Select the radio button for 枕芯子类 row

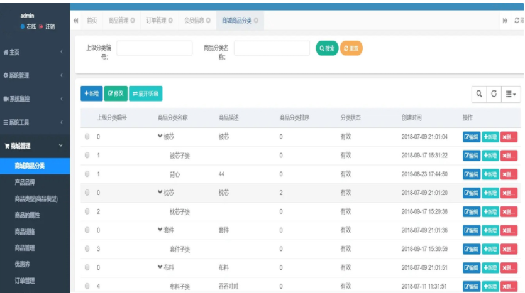pos(87,211)
